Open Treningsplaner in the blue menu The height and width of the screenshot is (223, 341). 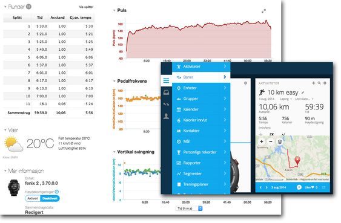[x=201, y=184]
